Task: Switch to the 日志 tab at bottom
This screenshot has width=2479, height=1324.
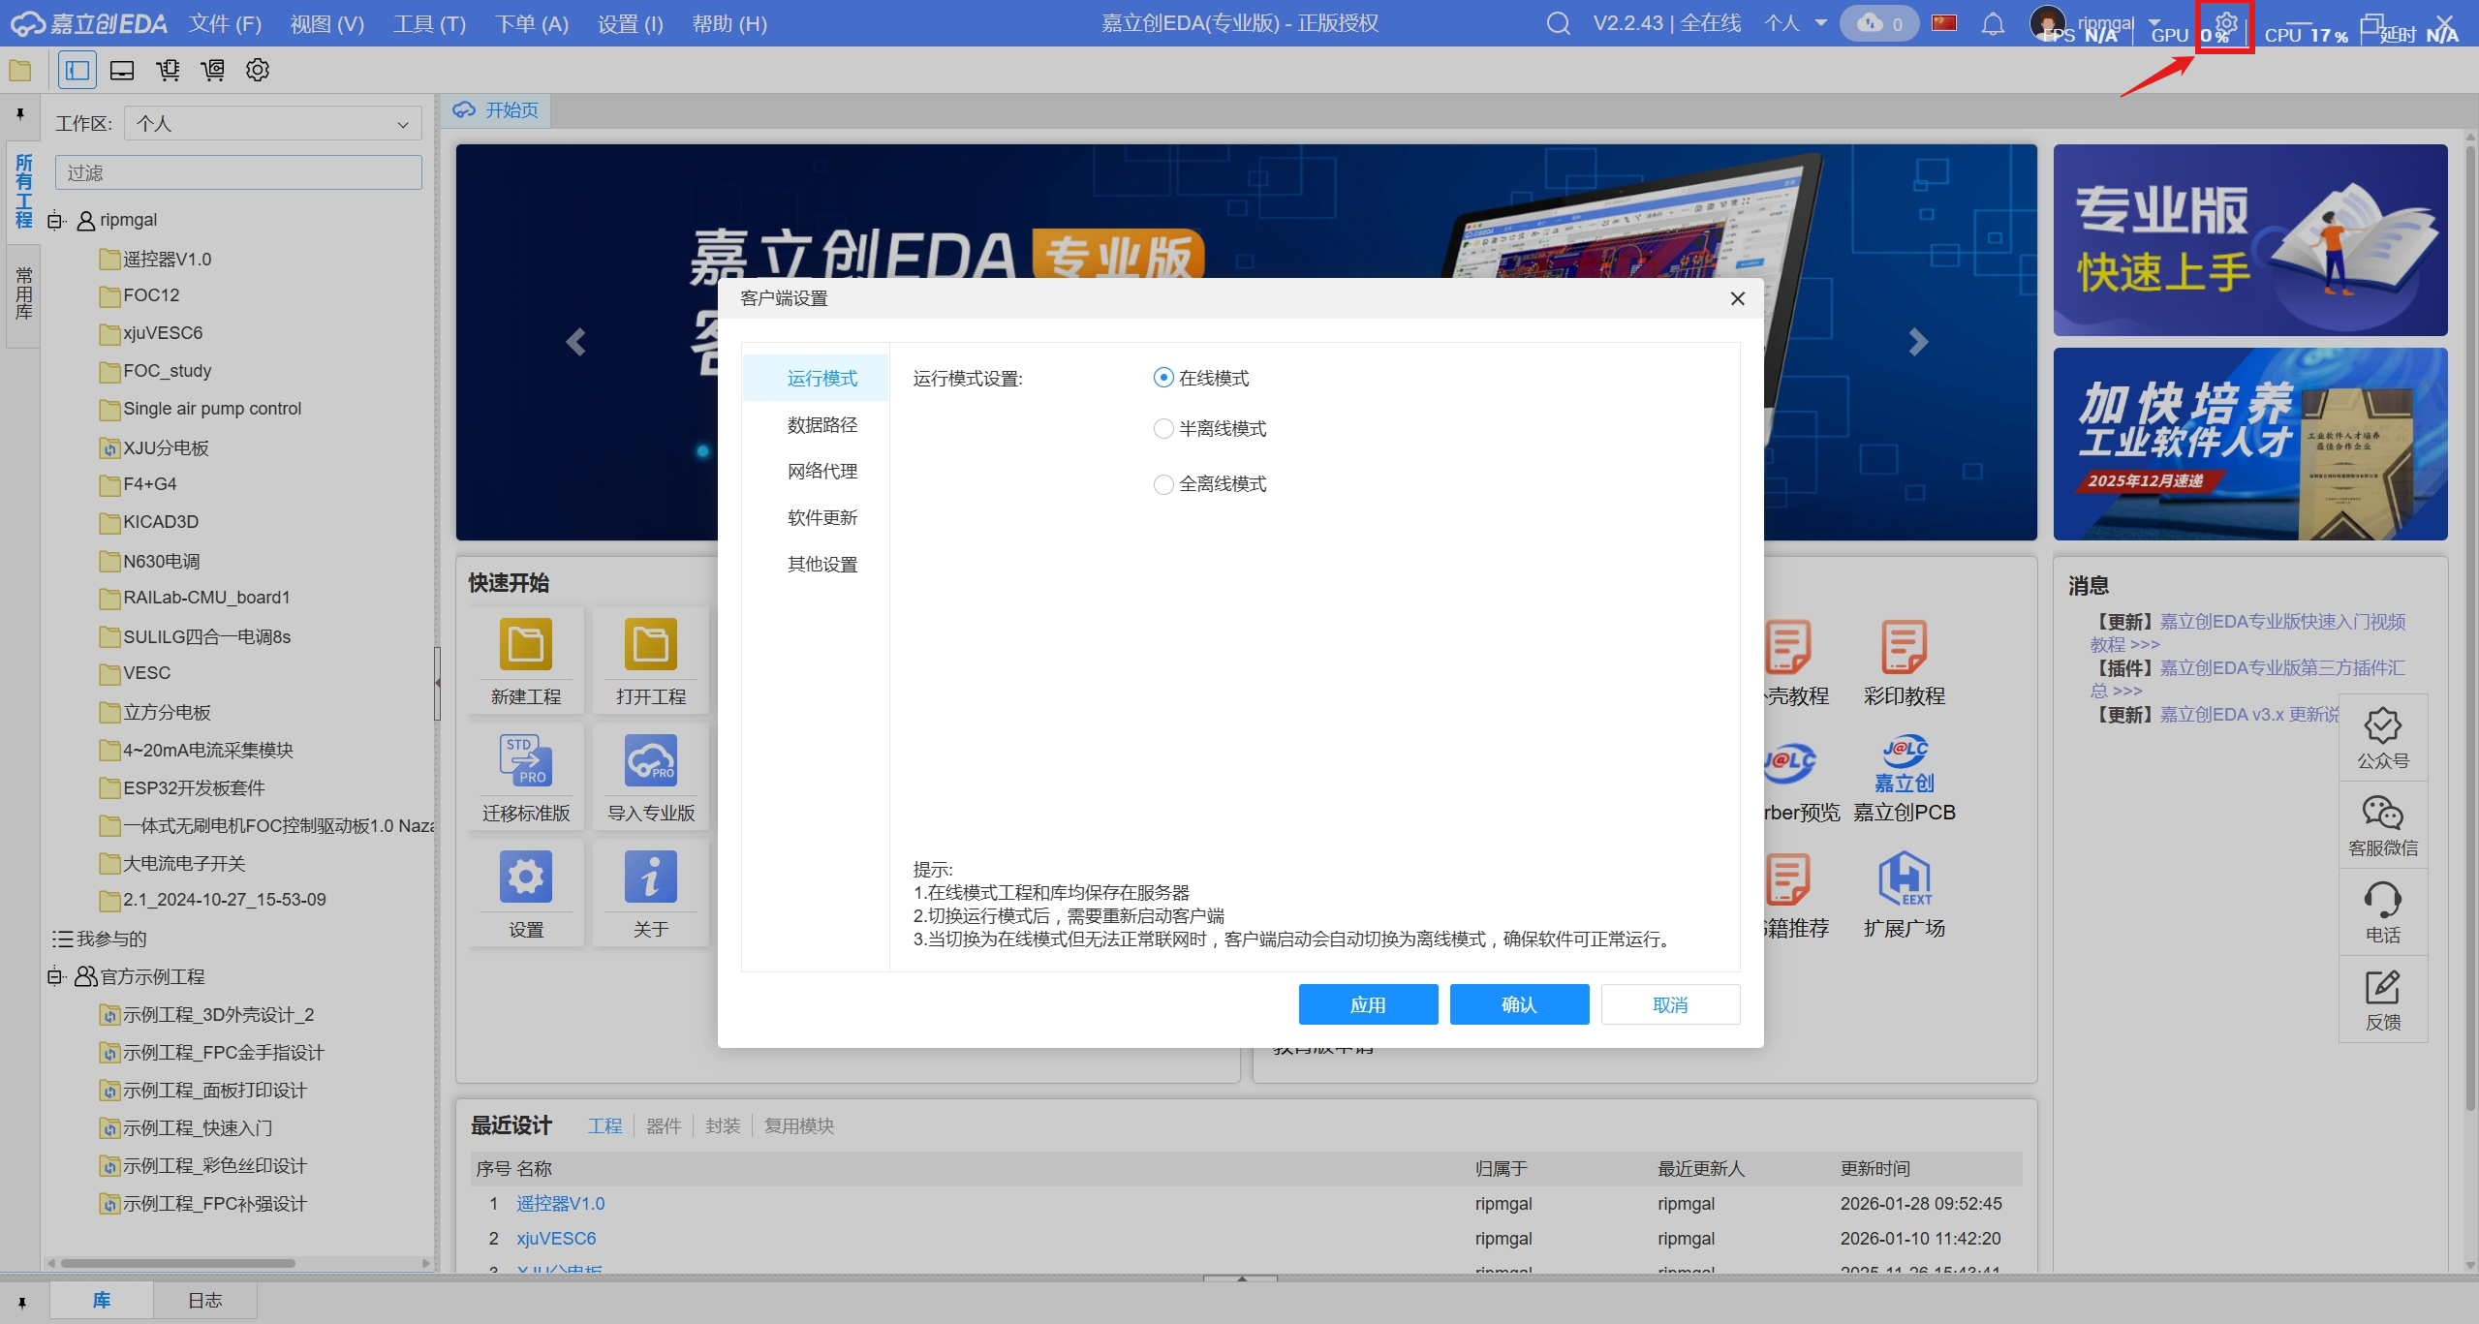Action: click(204, 1299)
